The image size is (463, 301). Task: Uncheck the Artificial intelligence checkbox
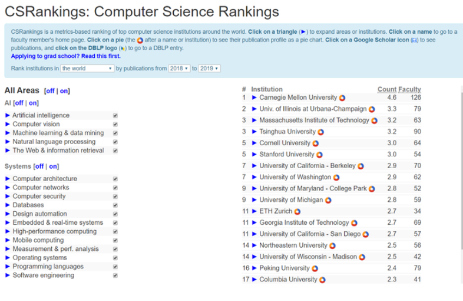point(115,115)
